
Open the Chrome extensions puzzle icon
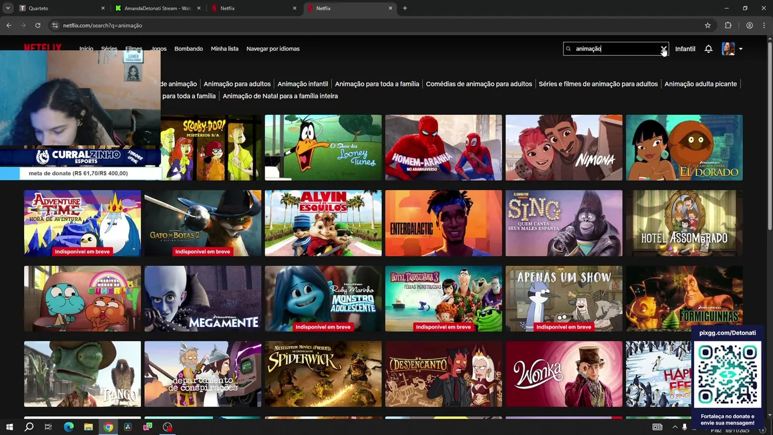(x=728, y=25)
